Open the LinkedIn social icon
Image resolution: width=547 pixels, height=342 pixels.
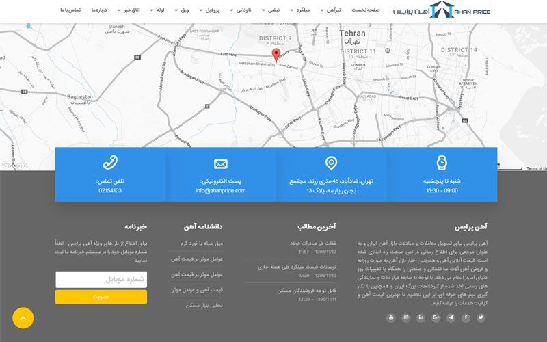[421, 317]
